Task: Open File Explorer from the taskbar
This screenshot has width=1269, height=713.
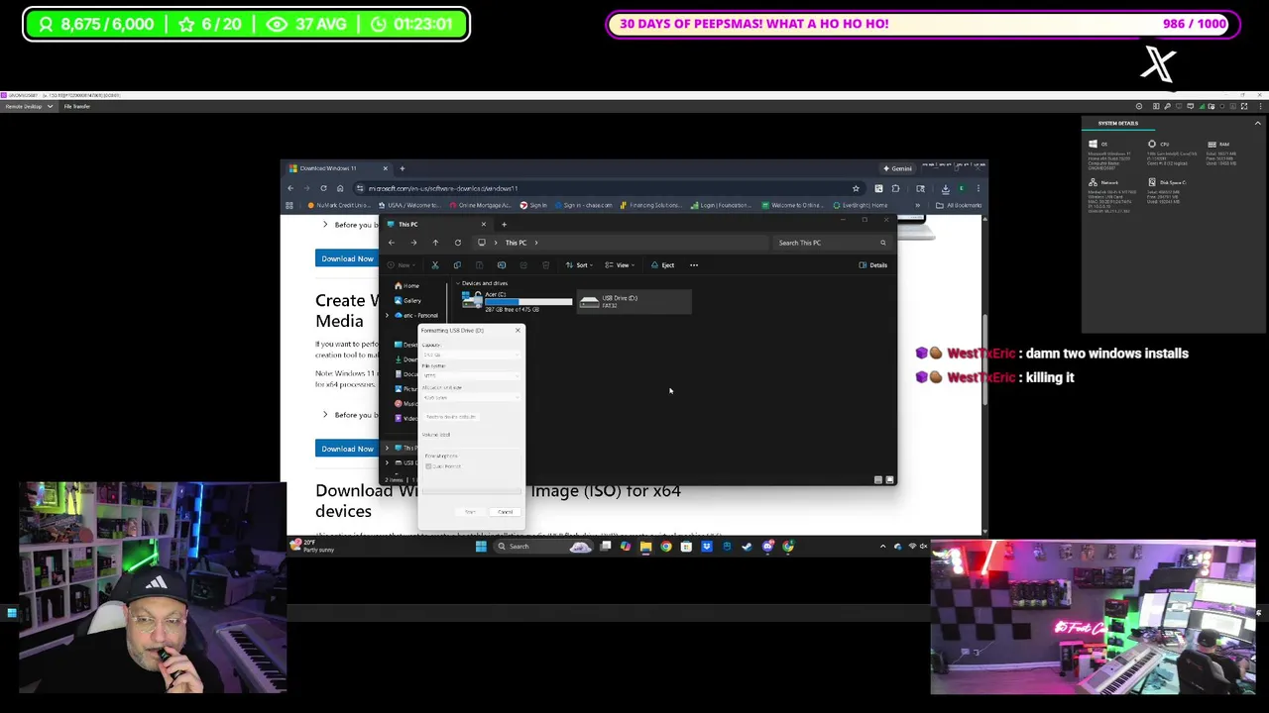Action: (645, 547)
